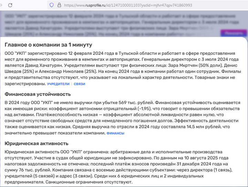The height and width of the screenshot is (187, 248).
Task: Click the Финансовая устойчивость heading
Action: (38, 94)
